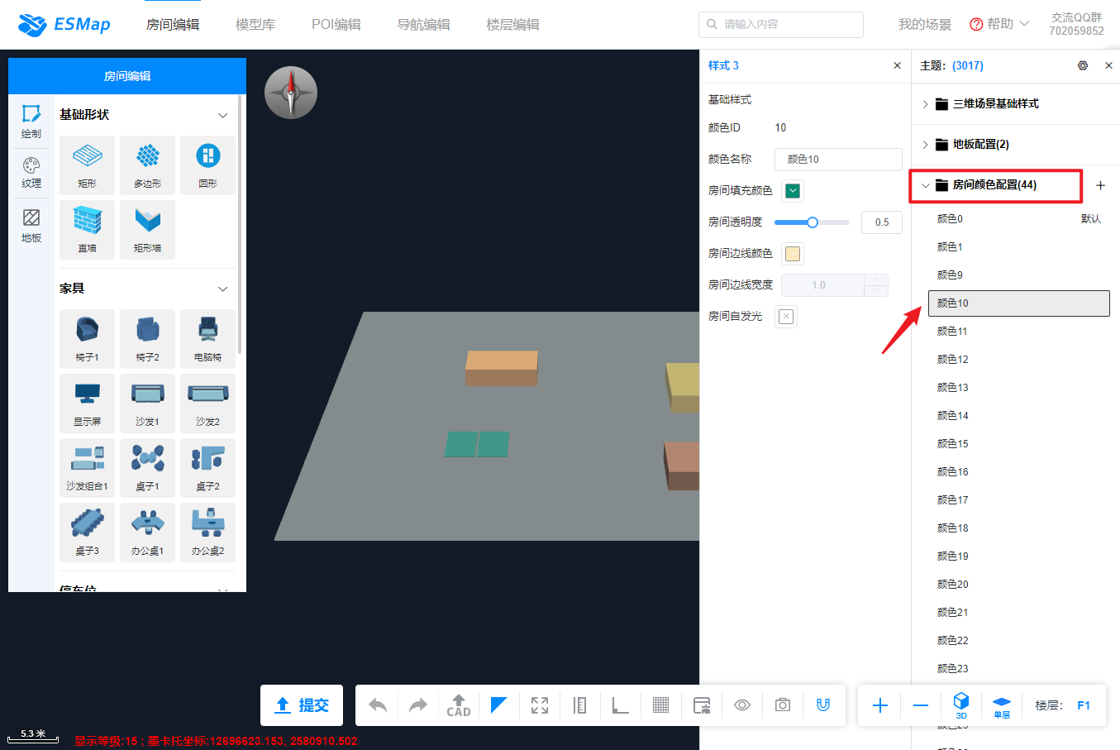The image size is (1120, 750).
Task: Choose the 直墙 straight wall shape
Action: click(87, 230)
